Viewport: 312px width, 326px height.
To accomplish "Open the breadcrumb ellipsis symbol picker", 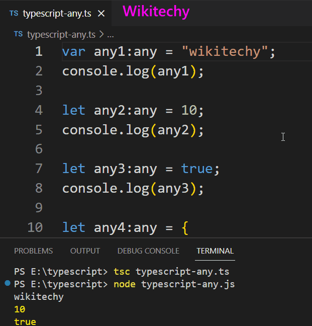I will click(x=110, y=35).
